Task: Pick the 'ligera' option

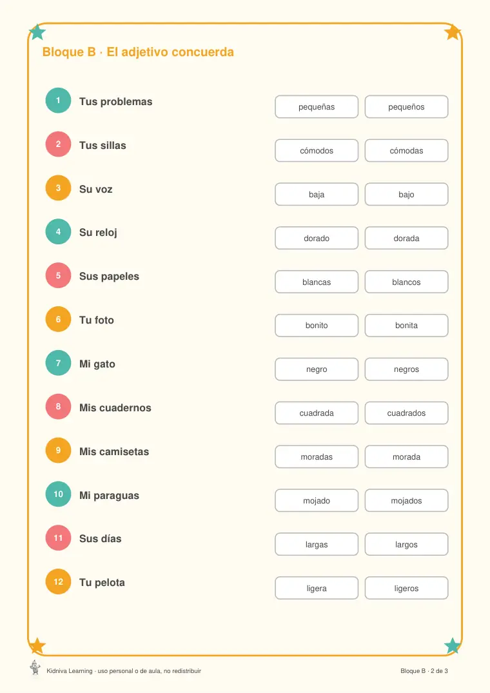Action: pyautogui.click(x=317, y=588)
